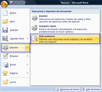Expand the Enviar submenu arrow
Image resolution: width=102 pixels, height=92 pixels.
click(28, 64)
